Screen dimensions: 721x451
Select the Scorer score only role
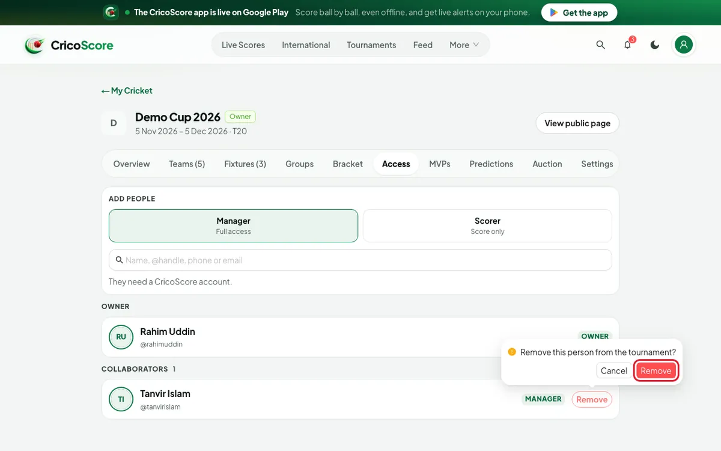(x=487, y=226)
